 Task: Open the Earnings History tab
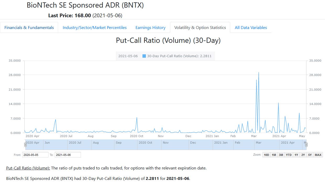(150, 27)
